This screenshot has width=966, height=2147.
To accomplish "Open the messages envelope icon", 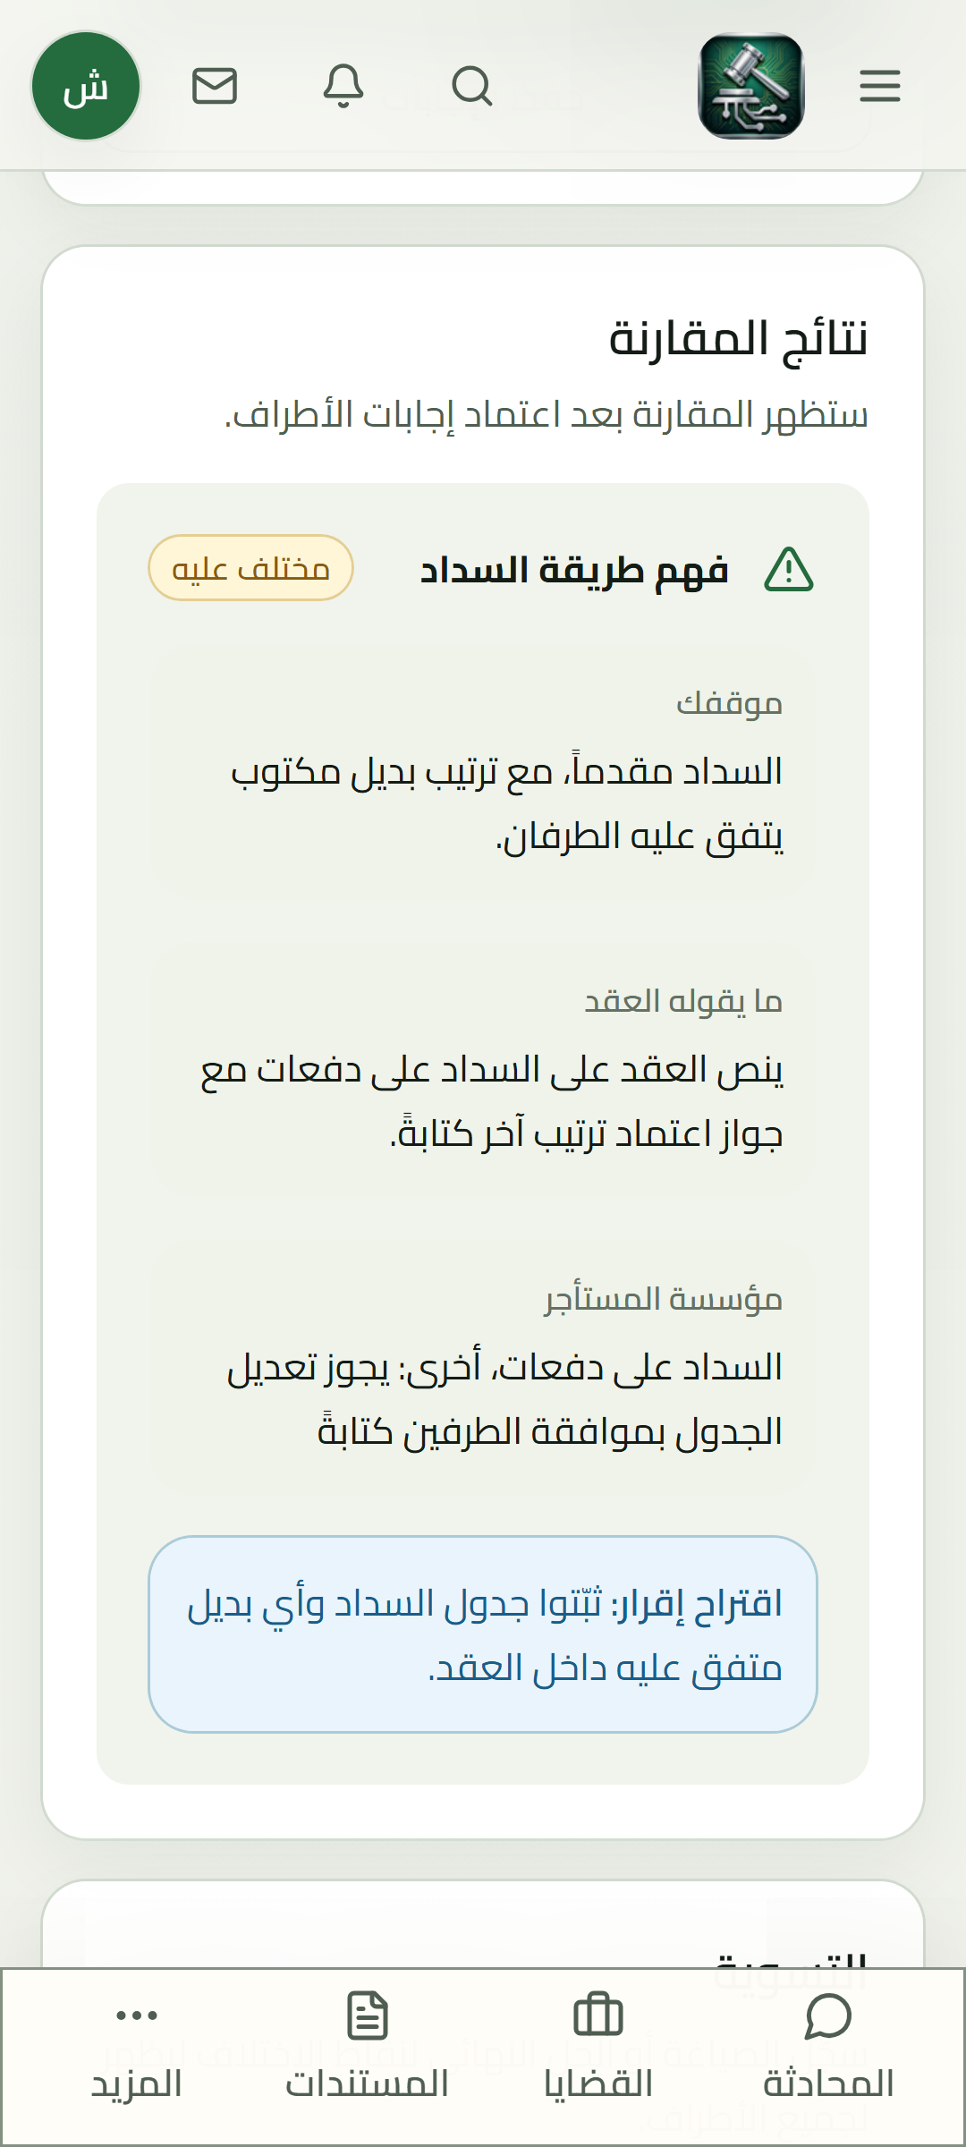I will [x=215, y=86].
